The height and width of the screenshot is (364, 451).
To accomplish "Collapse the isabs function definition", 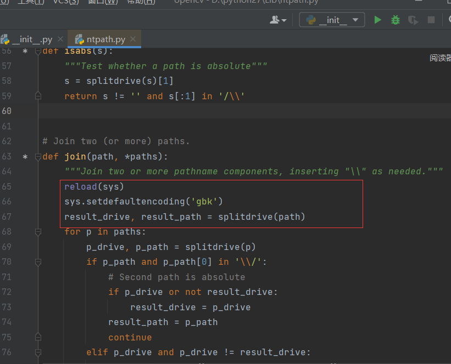I will pos(38,51).
